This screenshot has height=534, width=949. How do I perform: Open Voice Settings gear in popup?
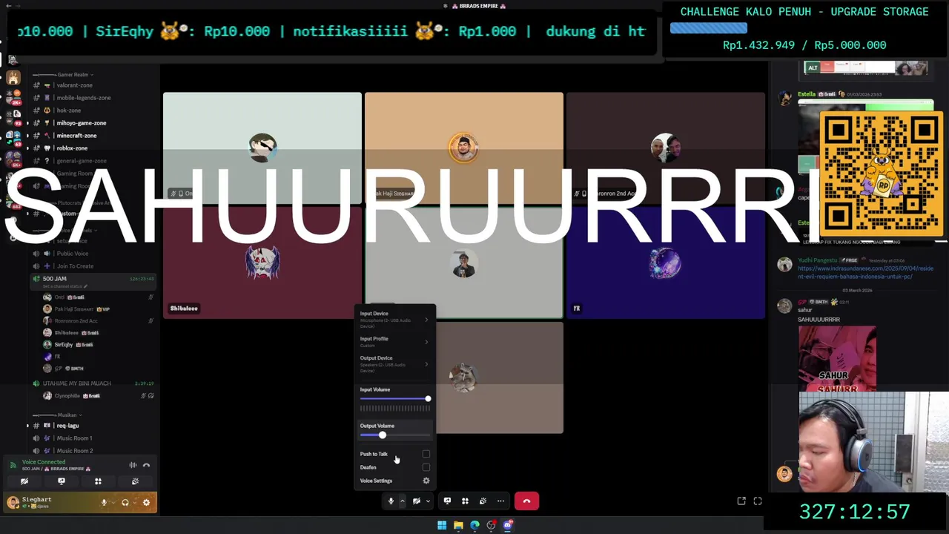[426, 481]
